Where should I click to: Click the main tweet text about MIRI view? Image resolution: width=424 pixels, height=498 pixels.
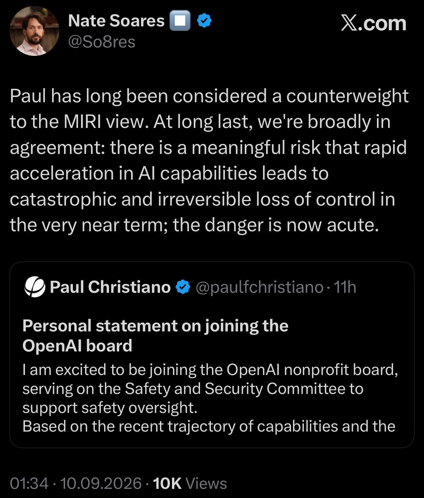[209, 161]
